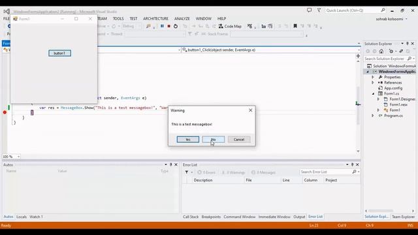418x235 pixels.
Task: Switch to the Locals tab
Action: [22, 217]
